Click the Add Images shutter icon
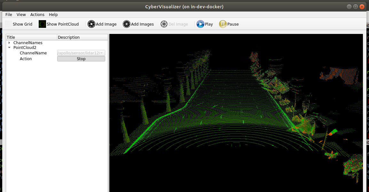The width and height of the screenshot is (369, 192). [x=127, y=24]
